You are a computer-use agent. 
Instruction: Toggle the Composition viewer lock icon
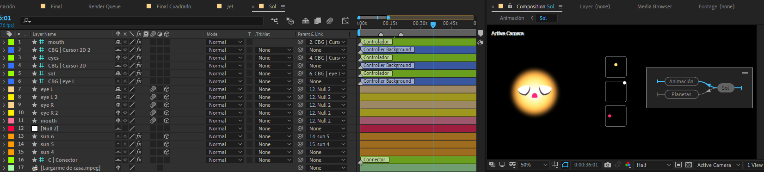[x=510, y=6]
